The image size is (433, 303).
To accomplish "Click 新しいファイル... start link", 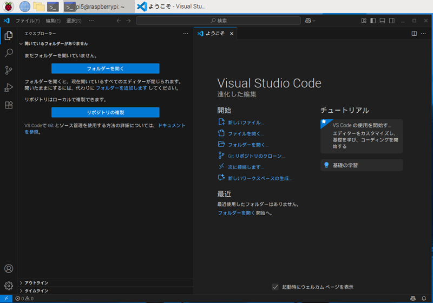I will click(x=246, y=123).
